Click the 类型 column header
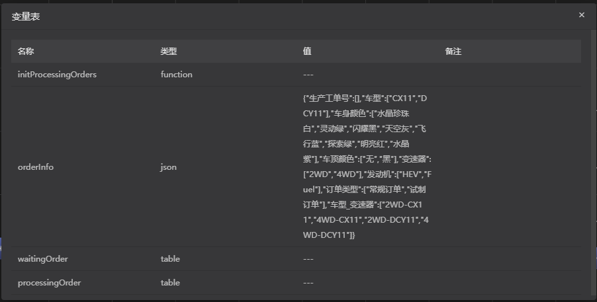Screen dimensions: 597x302 [168, 52]
